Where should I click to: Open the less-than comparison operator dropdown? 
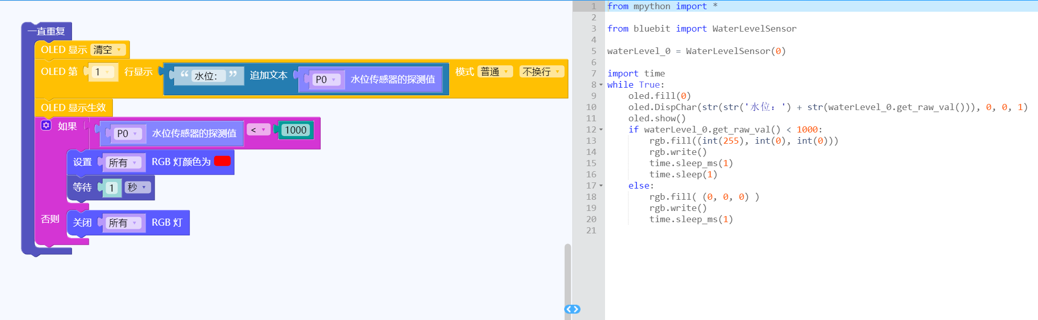[258, 130]
